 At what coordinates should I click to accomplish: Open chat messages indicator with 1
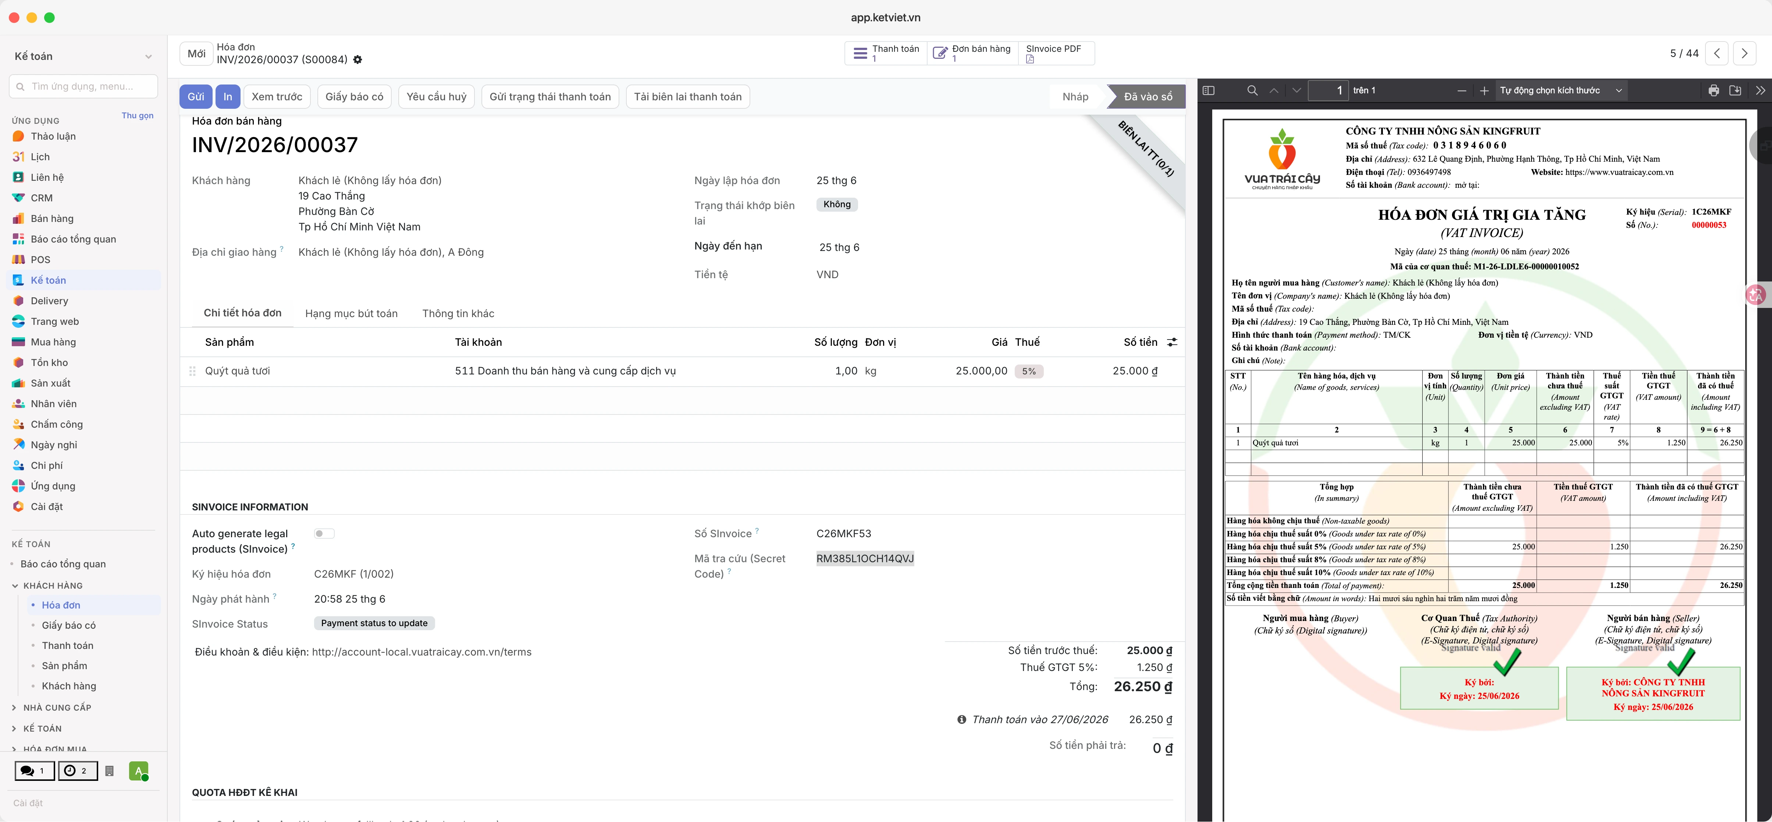(x=35, y=771)
